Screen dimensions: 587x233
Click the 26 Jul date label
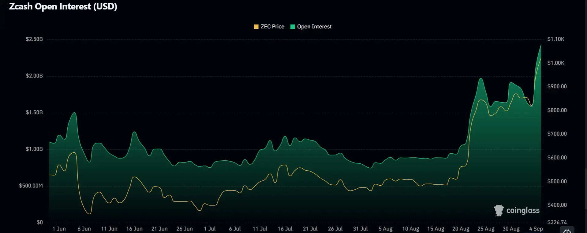(335, 229)
